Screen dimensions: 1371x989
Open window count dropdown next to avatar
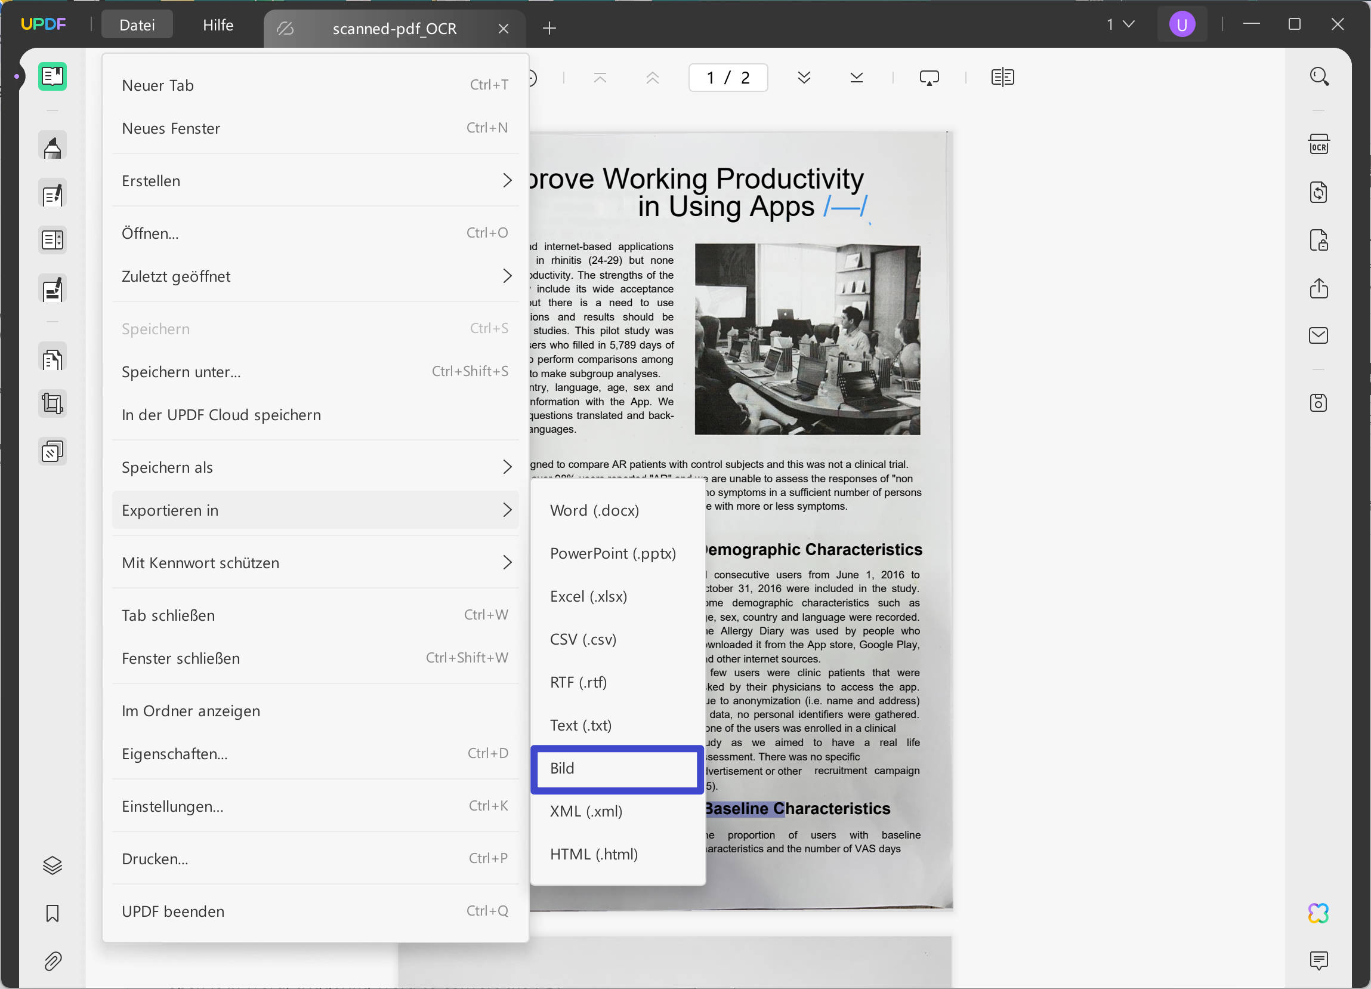tap(1120, 24)
